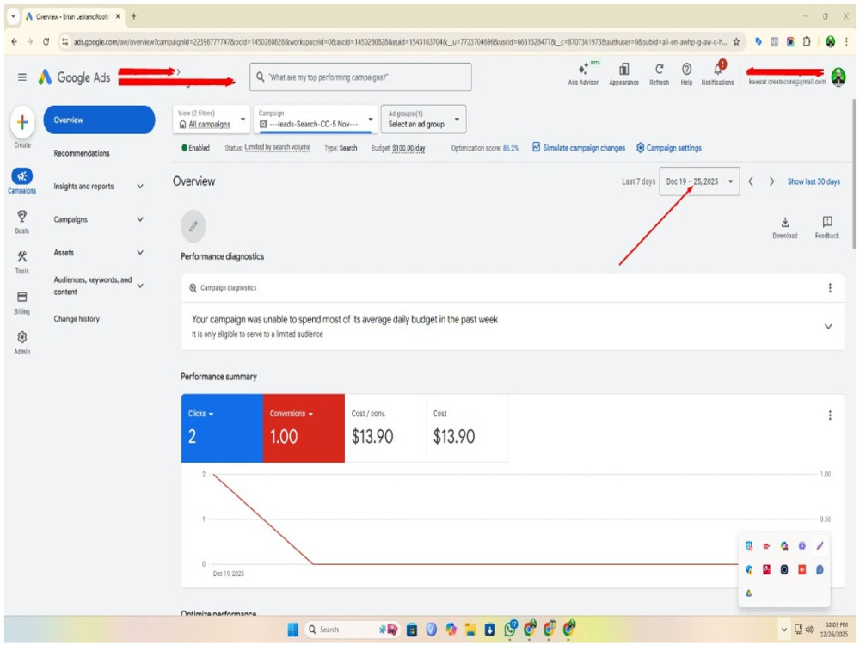Click the Google Ads logo
860x645 pixels.
[x=74, y=77]
